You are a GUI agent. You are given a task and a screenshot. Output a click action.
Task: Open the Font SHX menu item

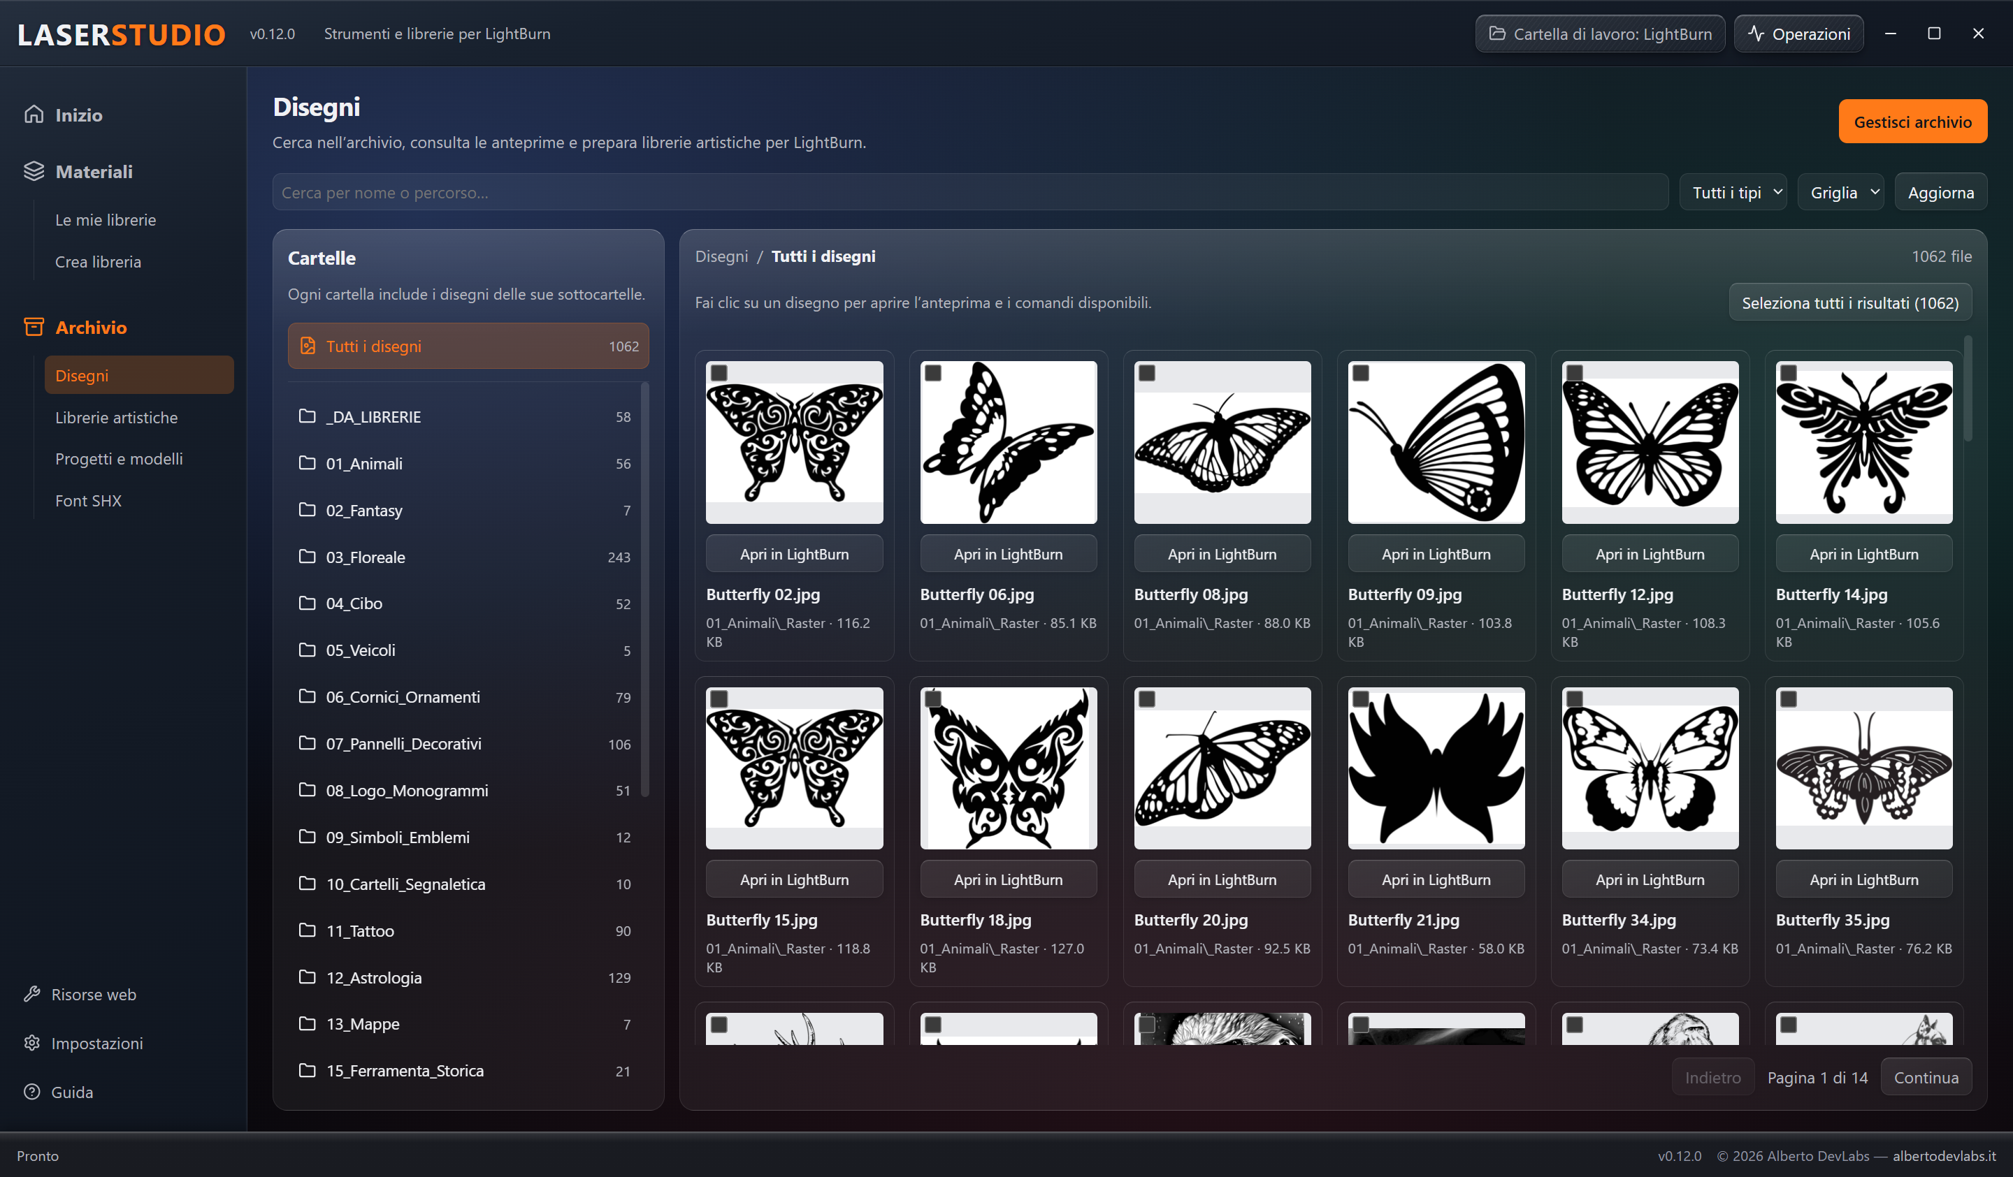[x=89, y=501]
